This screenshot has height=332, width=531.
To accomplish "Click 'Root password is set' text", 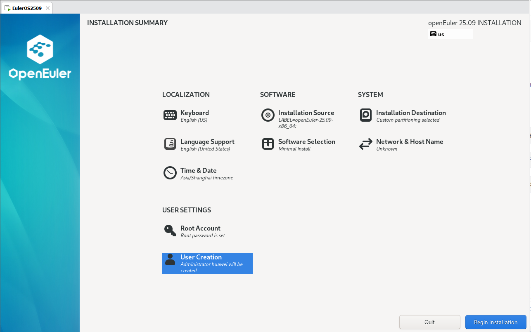I will tap(202, 235).
